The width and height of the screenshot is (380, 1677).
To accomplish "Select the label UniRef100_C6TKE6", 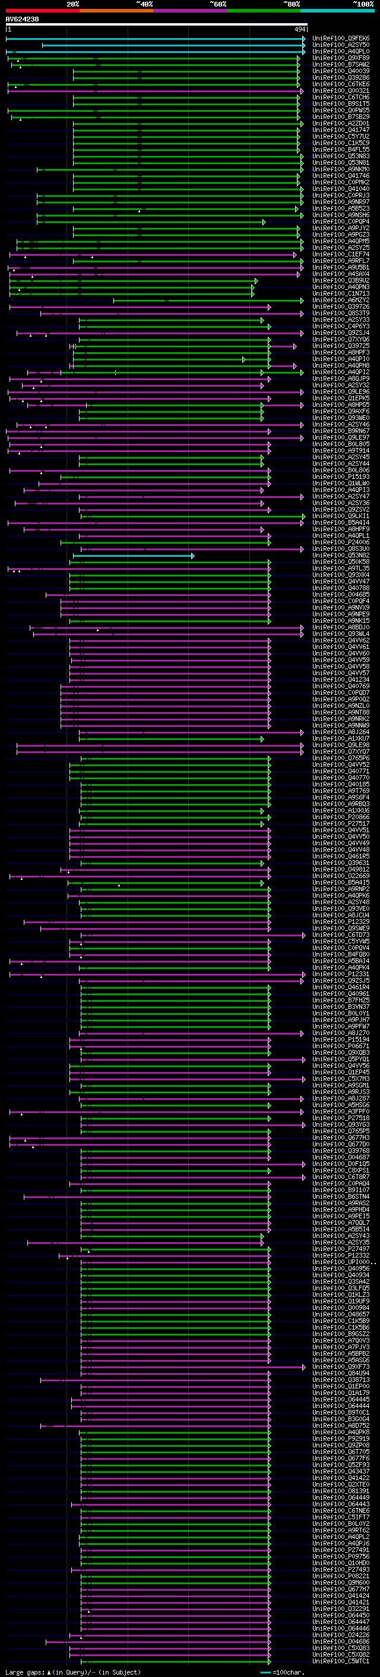I will coord(341,84).
